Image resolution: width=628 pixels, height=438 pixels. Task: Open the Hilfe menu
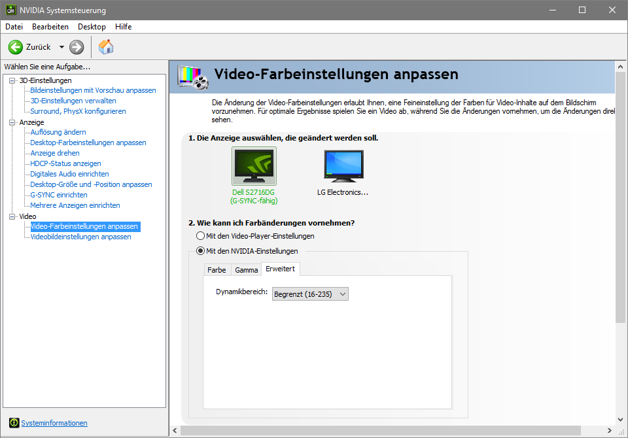(124, 26)
